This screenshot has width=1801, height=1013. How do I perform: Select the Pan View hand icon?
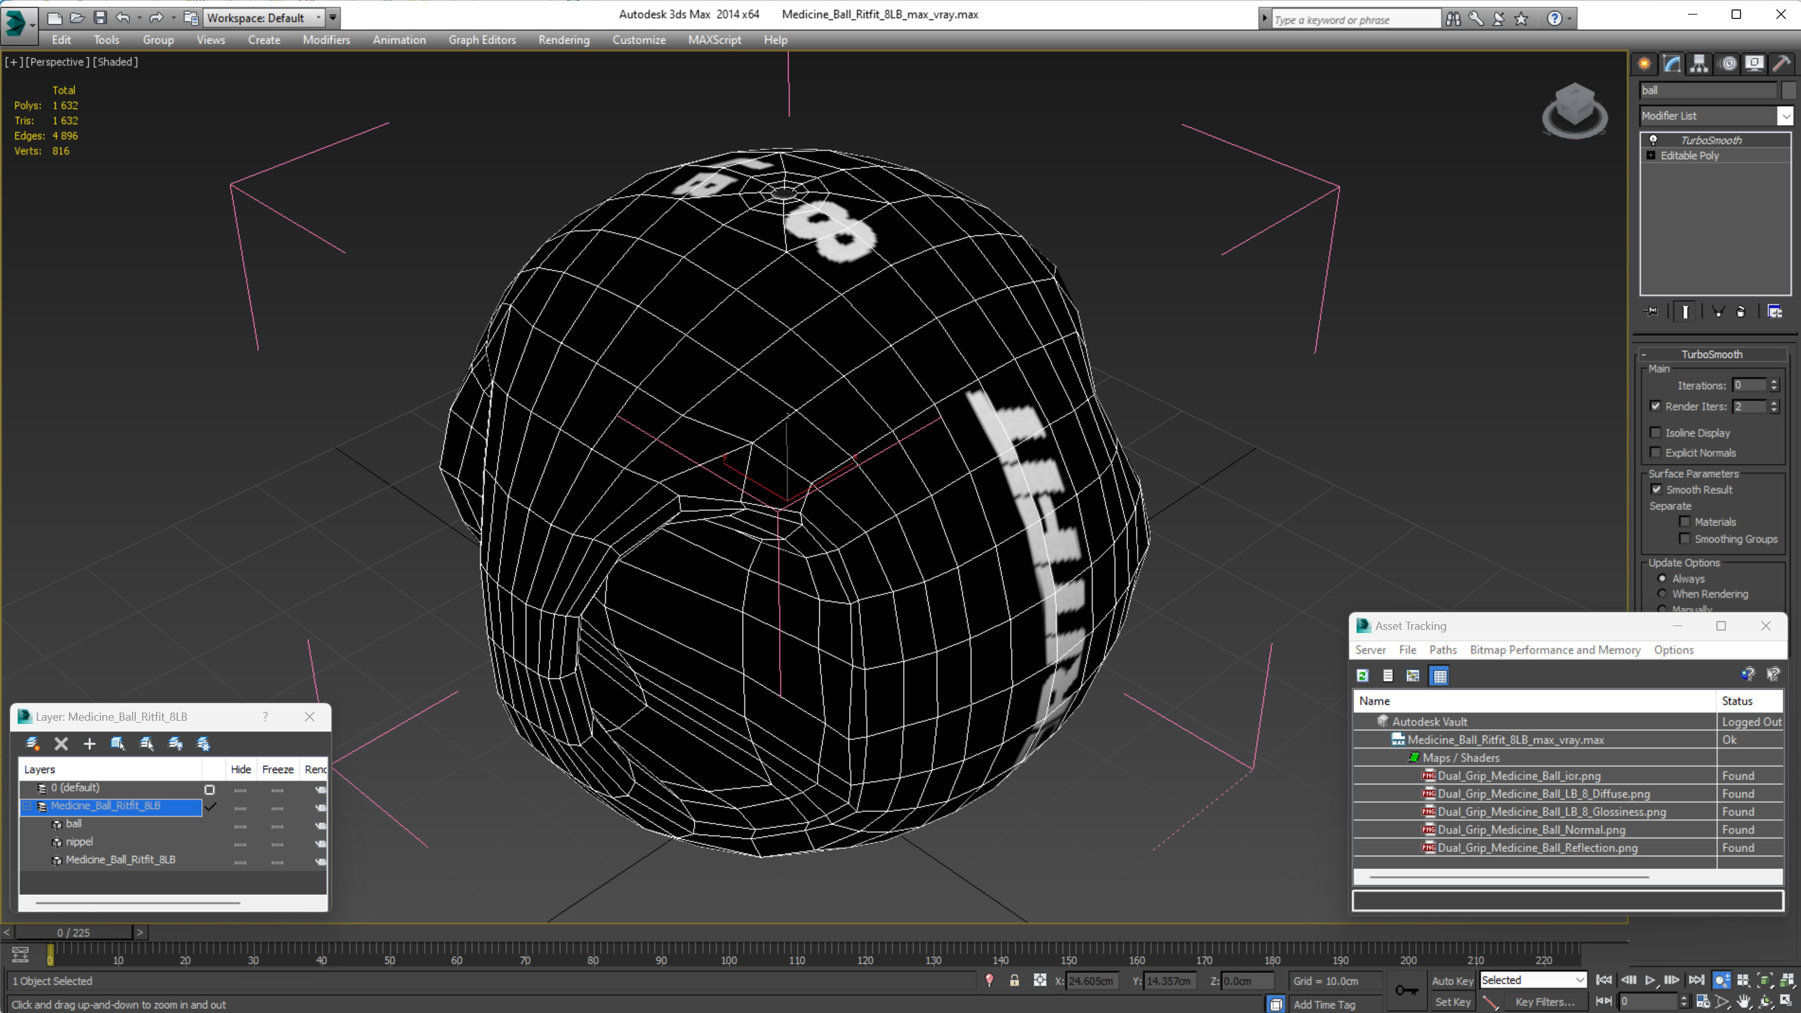click(x=1744, y=1001)
